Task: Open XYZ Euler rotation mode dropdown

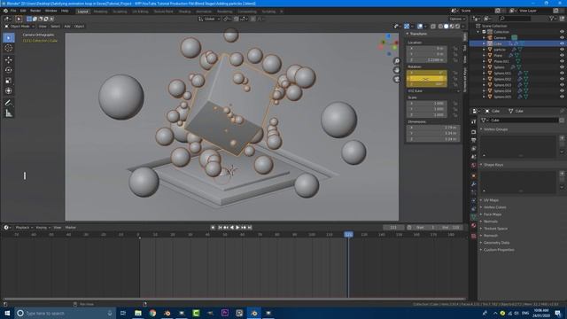Action: [433, 91]
